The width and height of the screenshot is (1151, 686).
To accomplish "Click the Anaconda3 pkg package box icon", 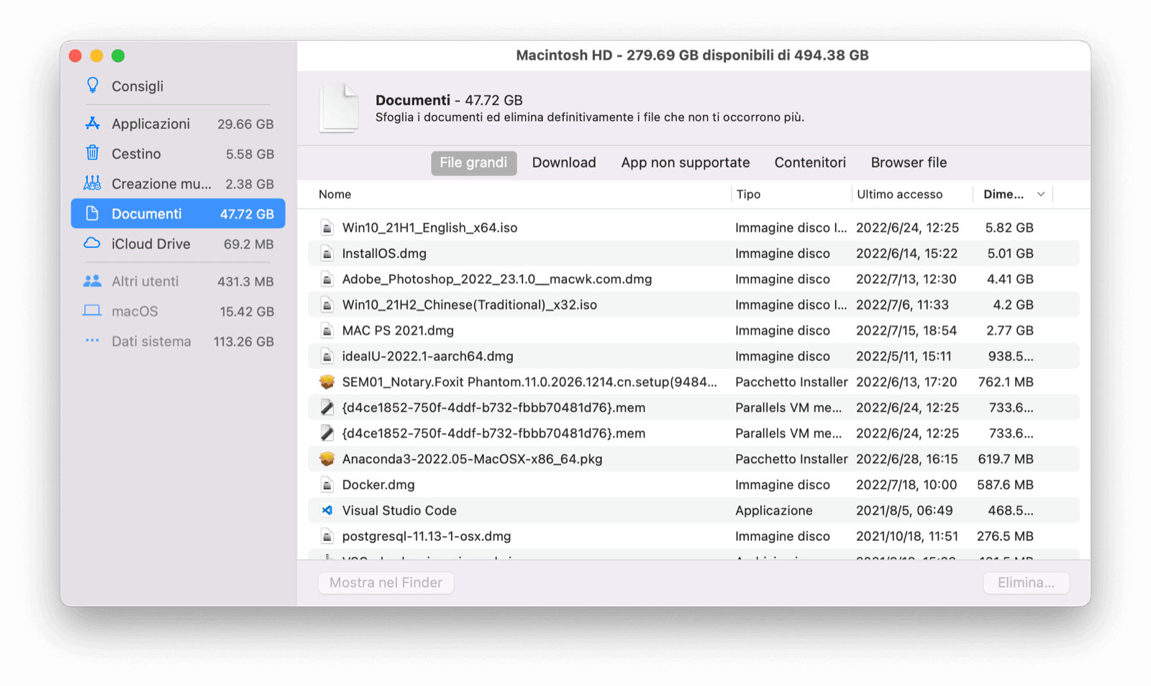I will 327,459.
